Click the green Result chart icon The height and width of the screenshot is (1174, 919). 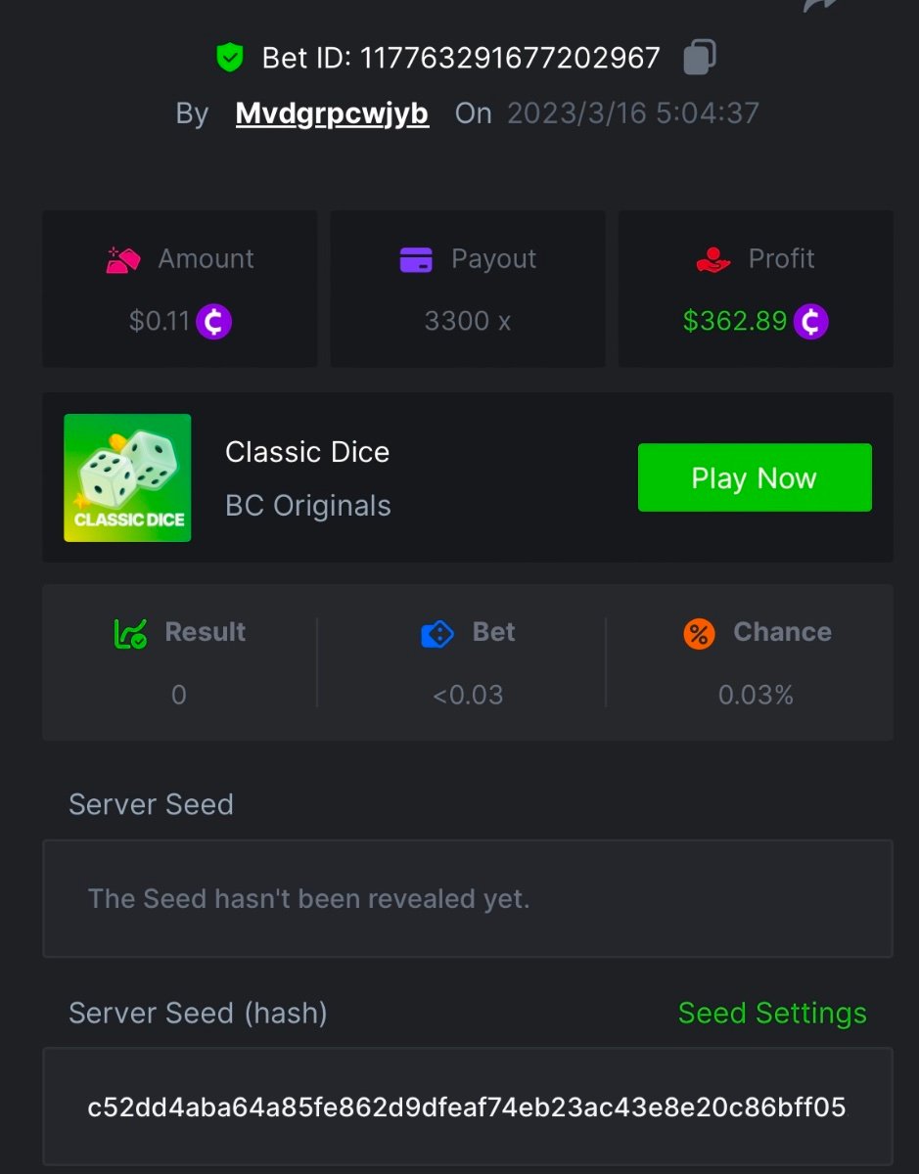click(130, 634)
